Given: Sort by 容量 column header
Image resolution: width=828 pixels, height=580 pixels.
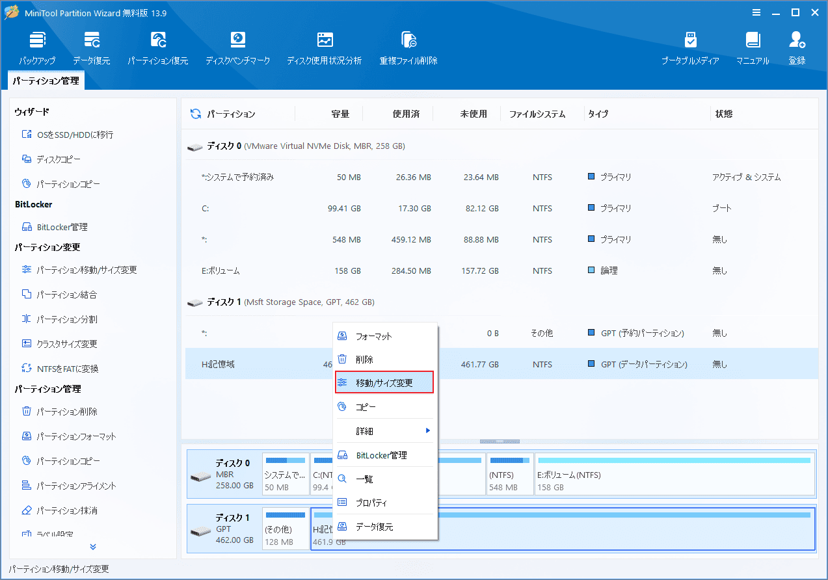Looking at the screenshot, I should 340,114.
